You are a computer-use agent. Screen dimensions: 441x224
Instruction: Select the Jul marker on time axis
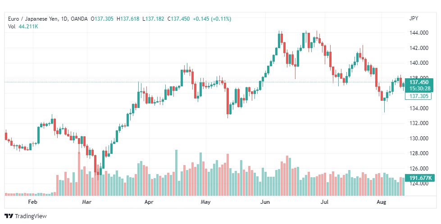(325, 202)
